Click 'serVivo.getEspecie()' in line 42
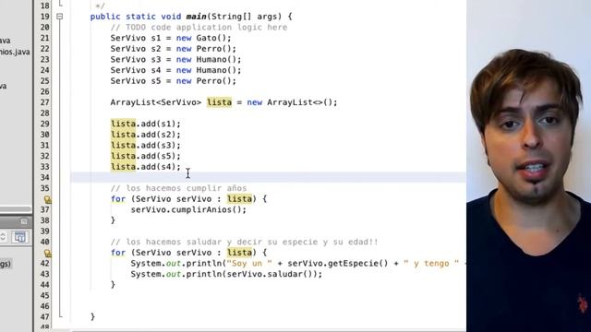The height and width of the screenshot is (332, 591). [338, 264]
